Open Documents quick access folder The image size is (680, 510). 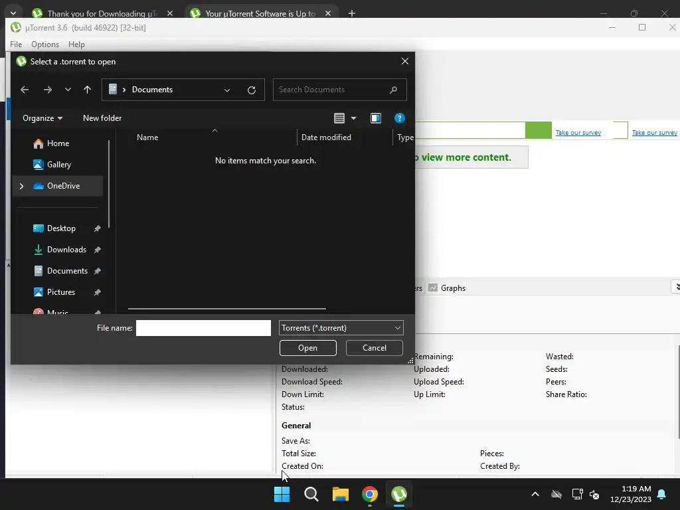coord(67,271)
